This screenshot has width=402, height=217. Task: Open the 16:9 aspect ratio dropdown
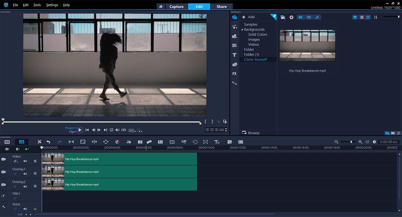pyautogui.click(x=132, y=130)
